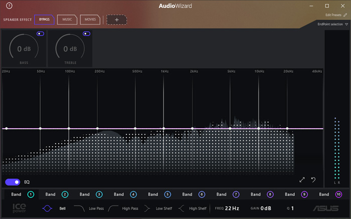The image size is (351, 219).
Task: Click the High Pass label
Action: (x=130, y=208)
